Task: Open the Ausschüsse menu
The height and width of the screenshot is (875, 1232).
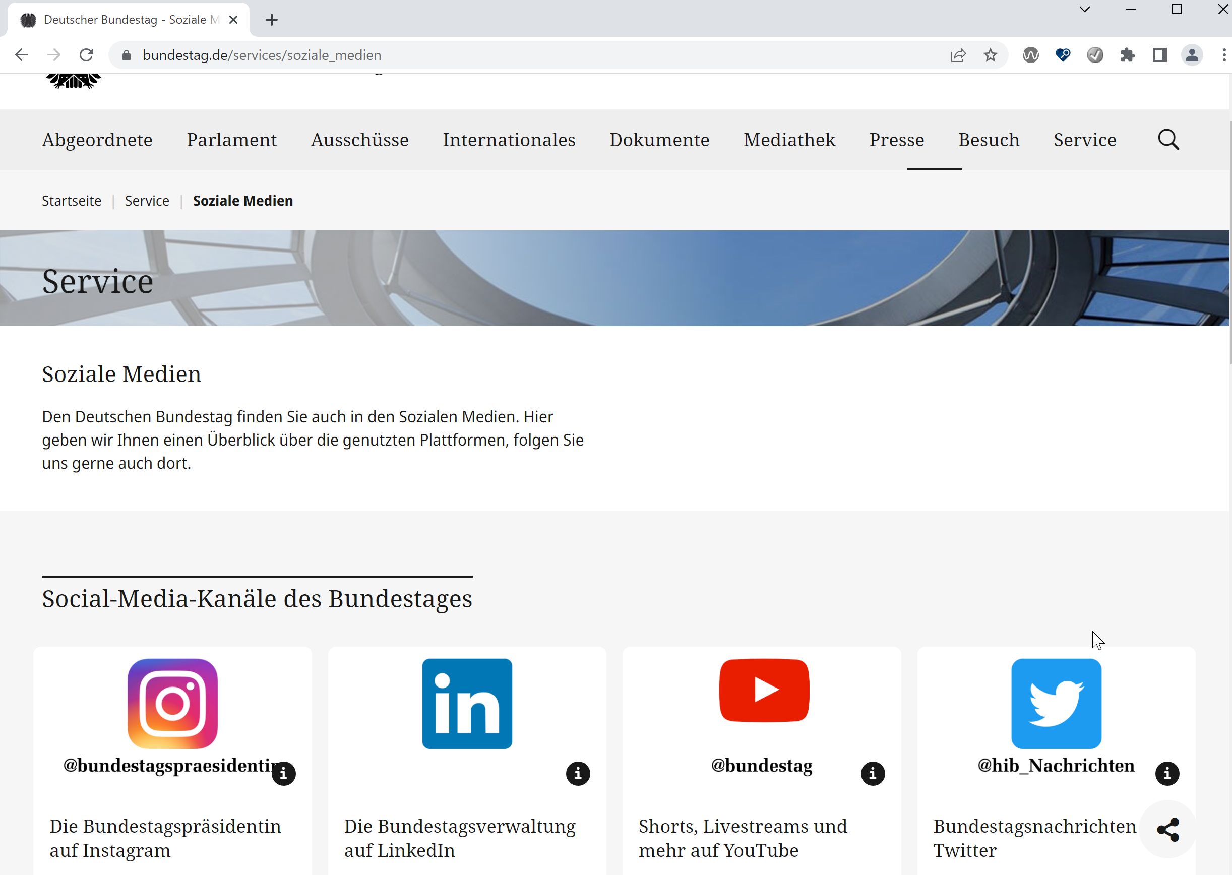Action: click(359, 140)
